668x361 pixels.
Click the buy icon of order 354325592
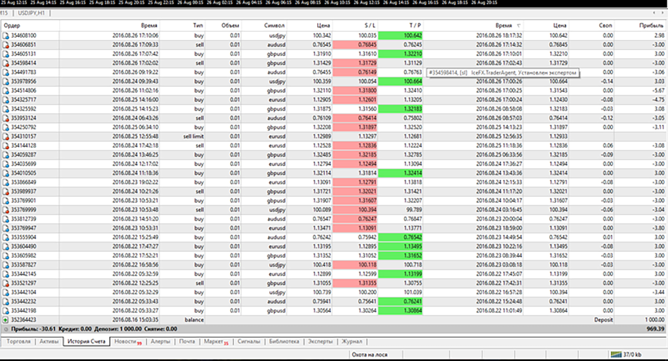click(6, 109)
